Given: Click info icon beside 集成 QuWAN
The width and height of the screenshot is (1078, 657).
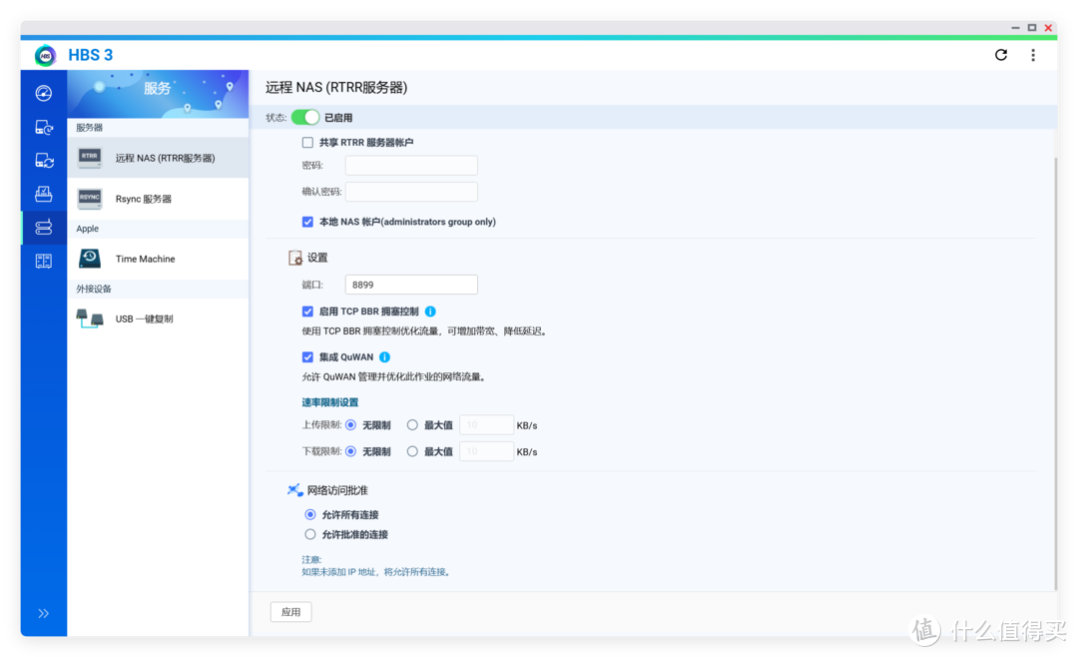Looking at the screenshot, I should click(x=384, y=356).
